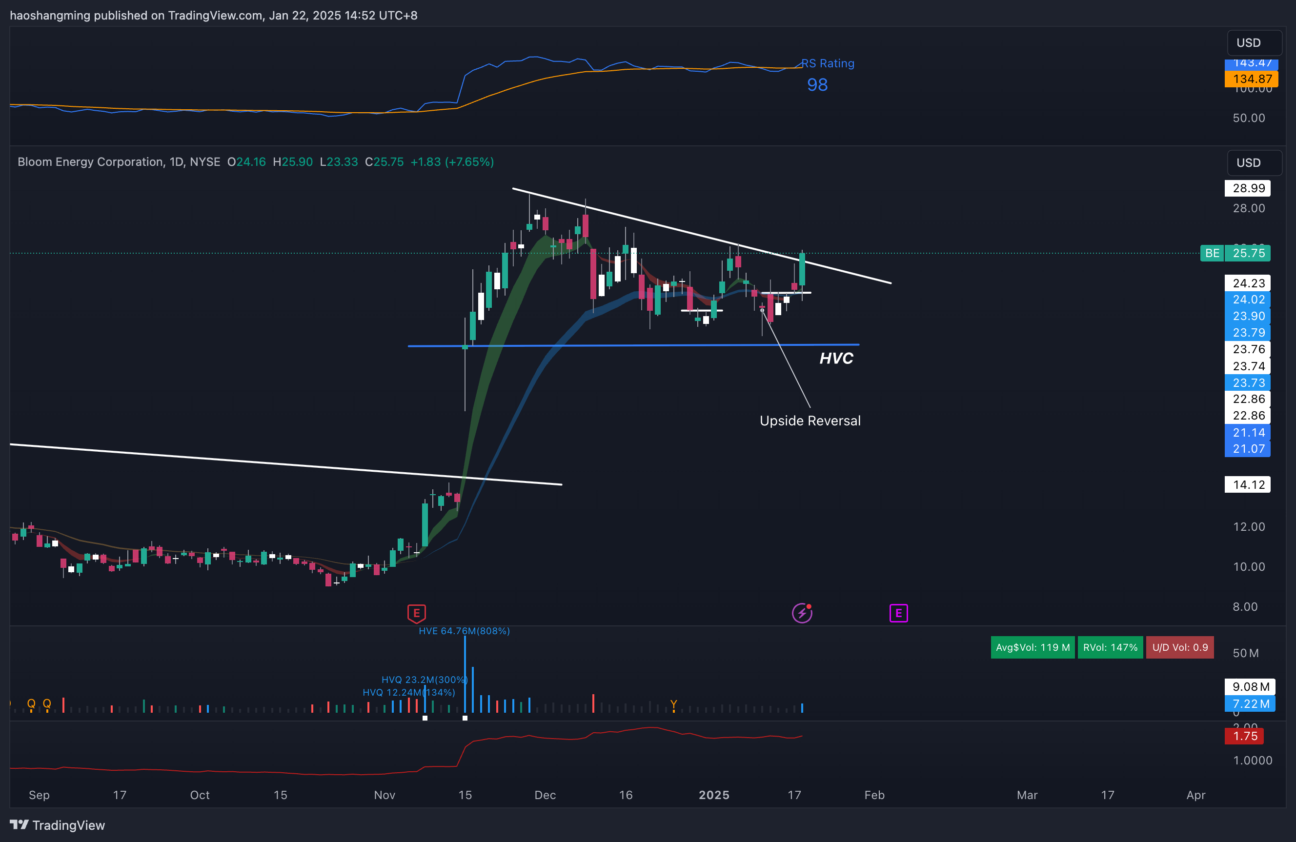Click the RS Rating 98 value
1296x842 pixels.
point(817,85)
